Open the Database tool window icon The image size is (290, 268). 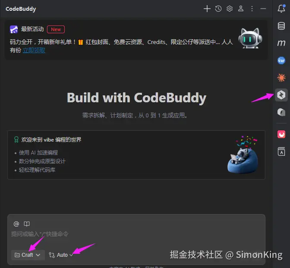(x=281, y=26)
